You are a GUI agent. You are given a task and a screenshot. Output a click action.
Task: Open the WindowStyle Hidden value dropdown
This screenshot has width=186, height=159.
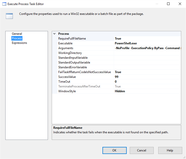[x=147, y=91]
